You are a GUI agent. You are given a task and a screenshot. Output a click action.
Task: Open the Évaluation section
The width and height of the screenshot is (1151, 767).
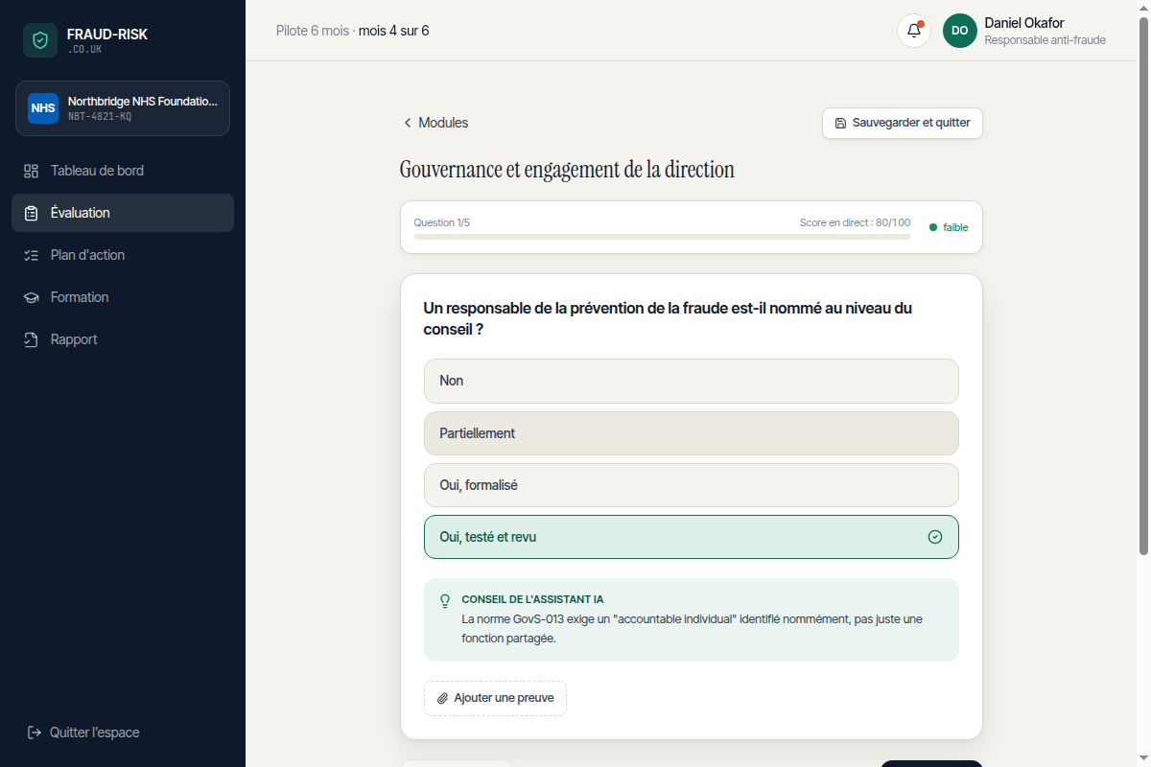[123, 213]
